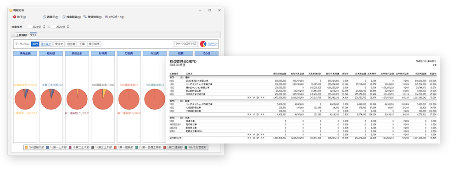Click the 経費 column header
This screenshot has width=459, height=170.
(x=180, y=53)
